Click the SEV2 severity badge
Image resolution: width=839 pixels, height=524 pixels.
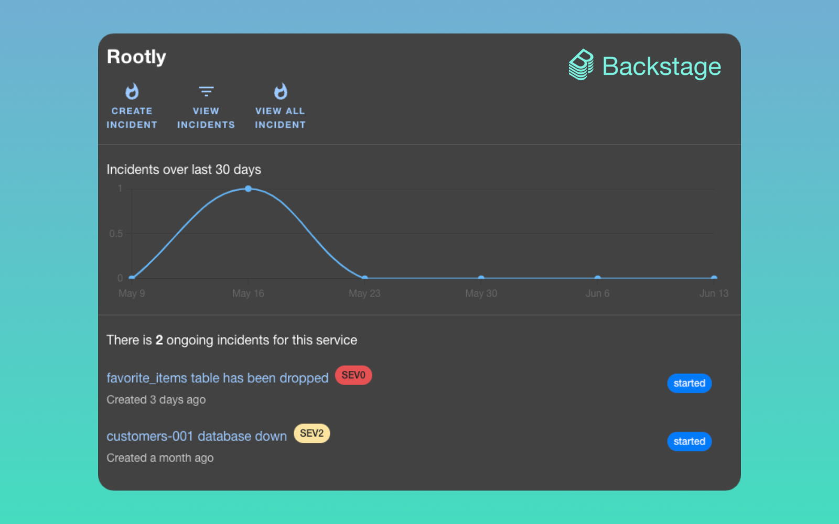click(x=311, y=433)
